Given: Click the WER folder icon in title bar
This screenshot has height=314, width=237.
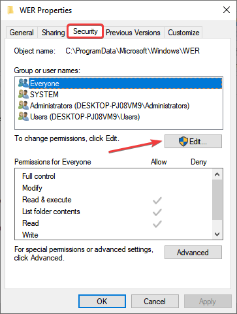Looking at the screenshot, I should click(10, 10).
